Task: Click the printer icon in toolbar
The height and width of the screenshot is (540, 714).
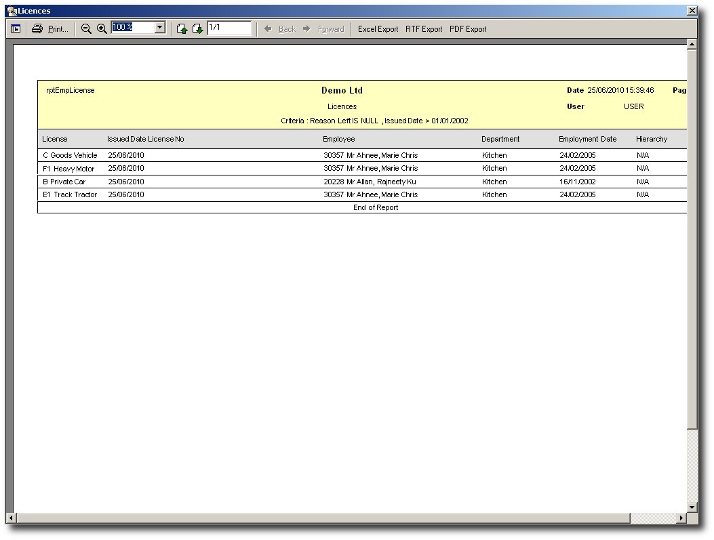Action: coord(37,28)
